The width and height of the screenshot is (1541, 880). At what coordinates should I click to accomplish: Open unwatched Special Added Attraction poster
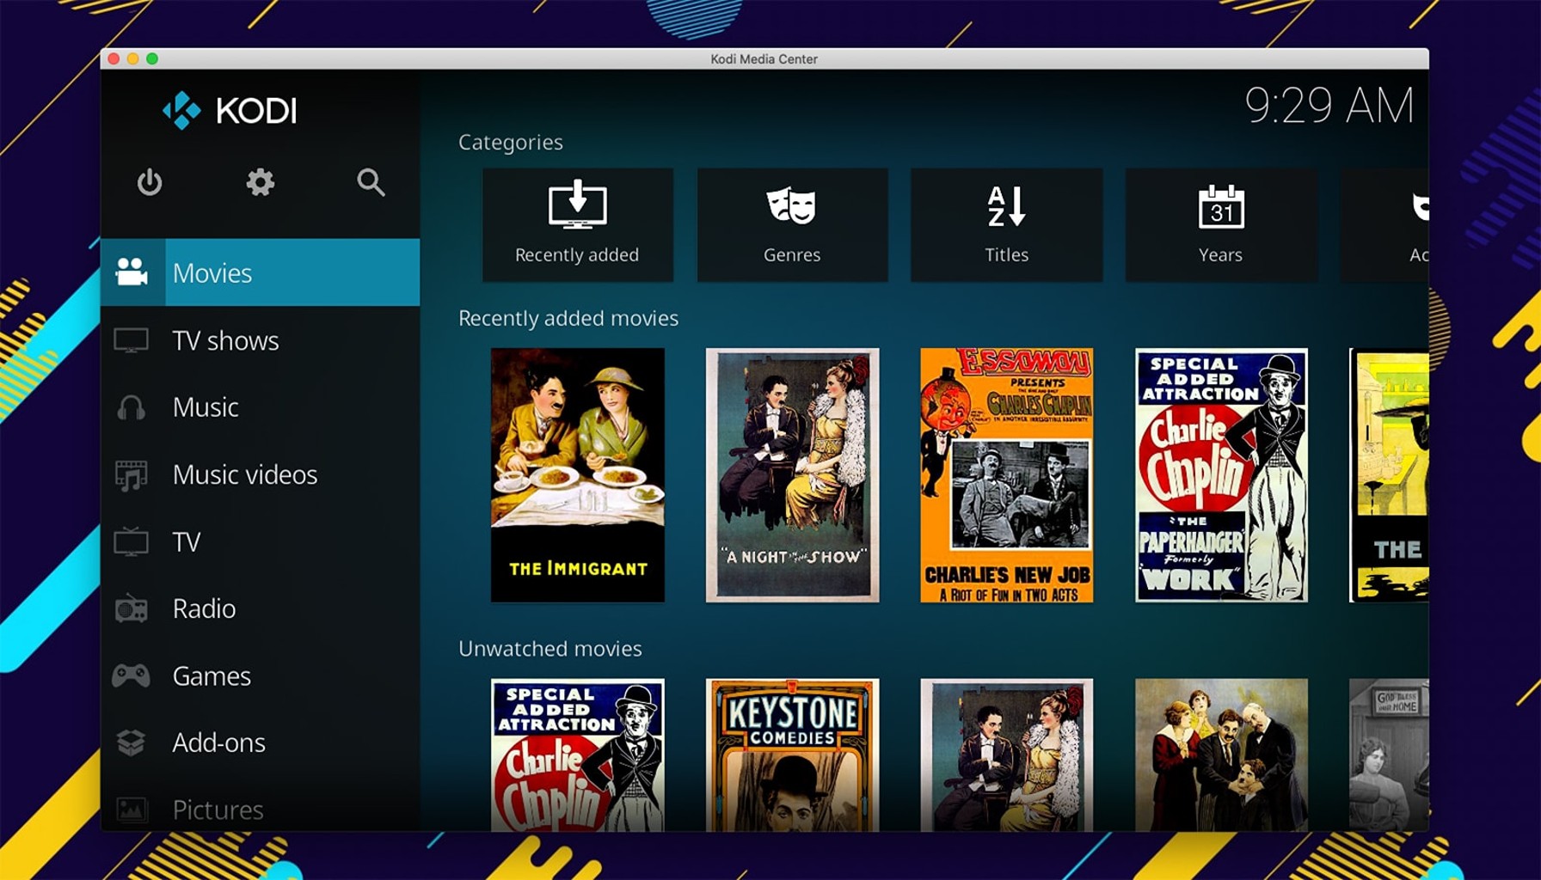click(x=578, y=755)
